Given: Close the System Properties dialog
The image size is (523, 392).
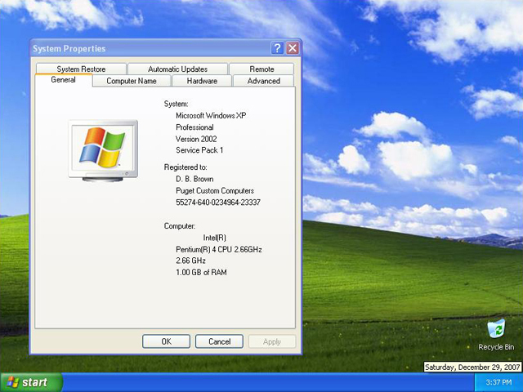Looking at the screenshot, I should pos(292,49).
